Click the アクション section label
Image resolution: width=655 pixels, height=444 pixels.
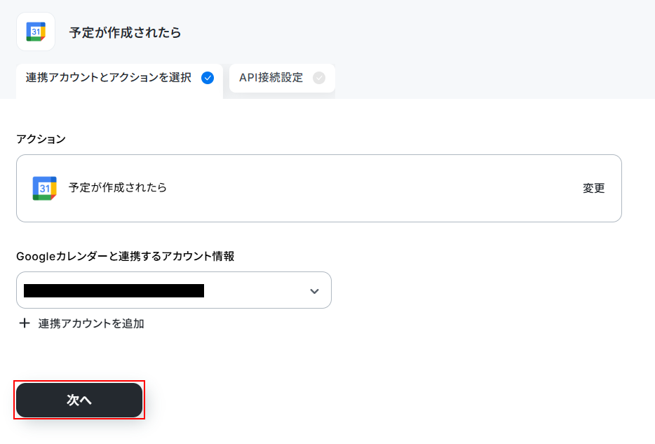click(x=41, y=139)
